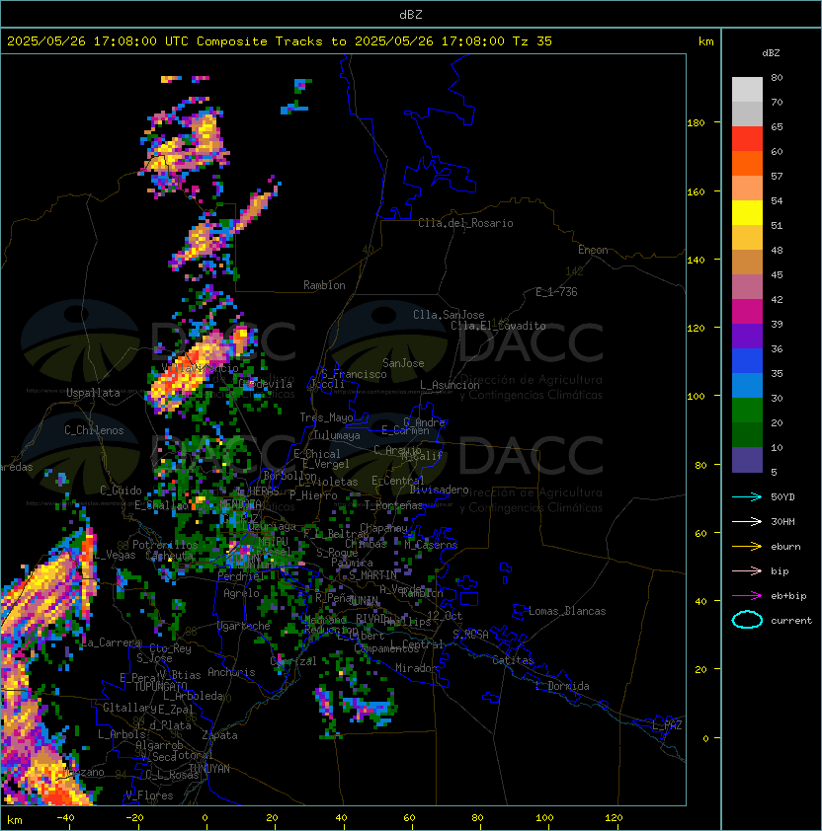822x831 pixels.
Task: Click the 'S_MARTIN' map label
Action: pos(373,575)
